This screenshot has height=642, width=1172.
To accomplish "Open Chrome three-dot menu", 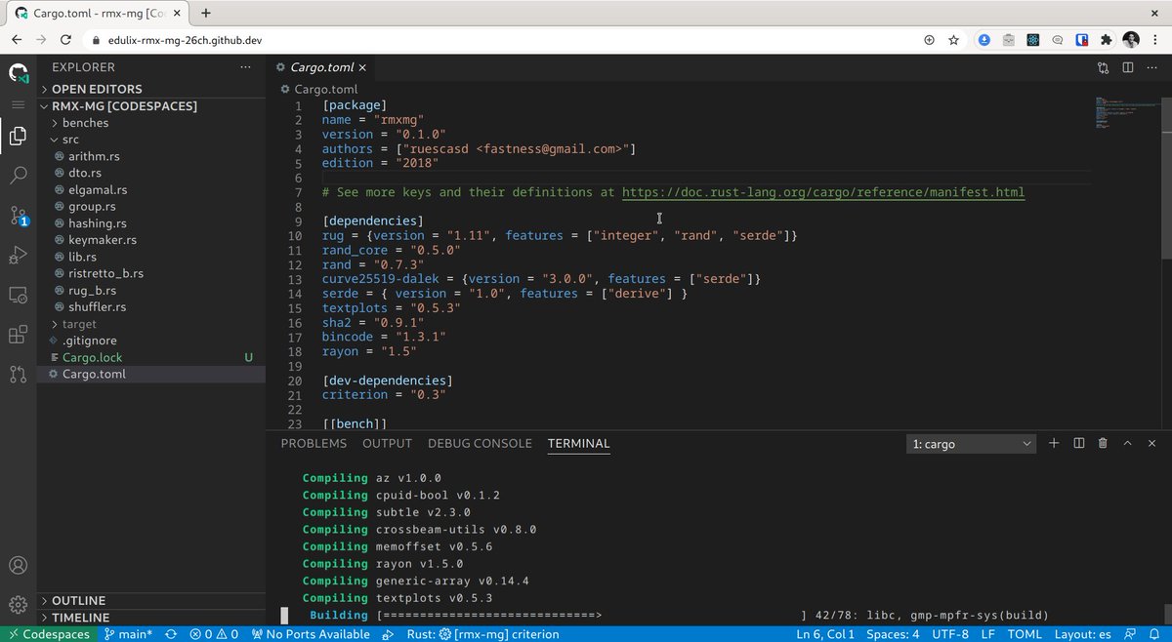I will (1156, 40).
